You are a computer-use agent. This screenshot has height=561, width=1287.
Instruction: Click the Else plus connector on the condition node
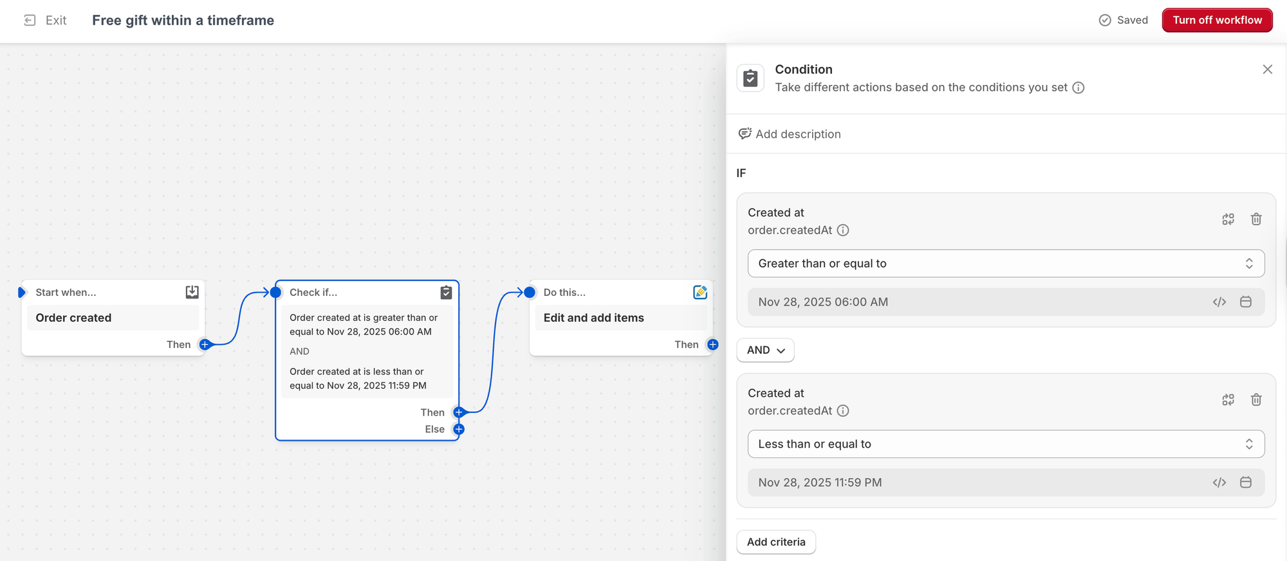pos(459,429)
